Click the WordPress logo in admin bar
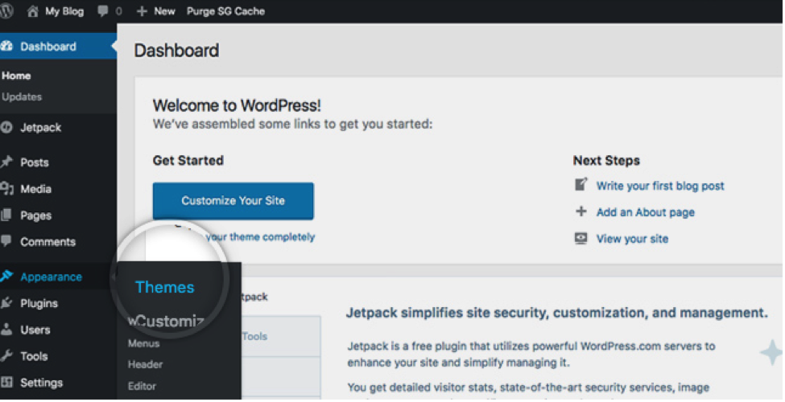785x402 pixels. [6, 11]
